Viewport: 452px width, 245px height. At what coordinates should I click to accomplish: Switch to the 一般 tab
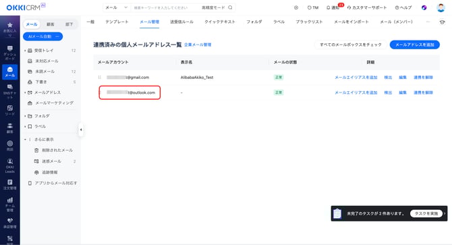point(90,22)
